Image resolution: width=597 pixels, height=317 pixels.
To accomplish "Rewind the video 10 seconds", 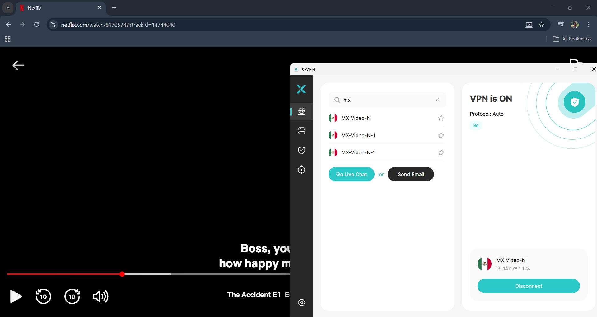I will 43,296.
